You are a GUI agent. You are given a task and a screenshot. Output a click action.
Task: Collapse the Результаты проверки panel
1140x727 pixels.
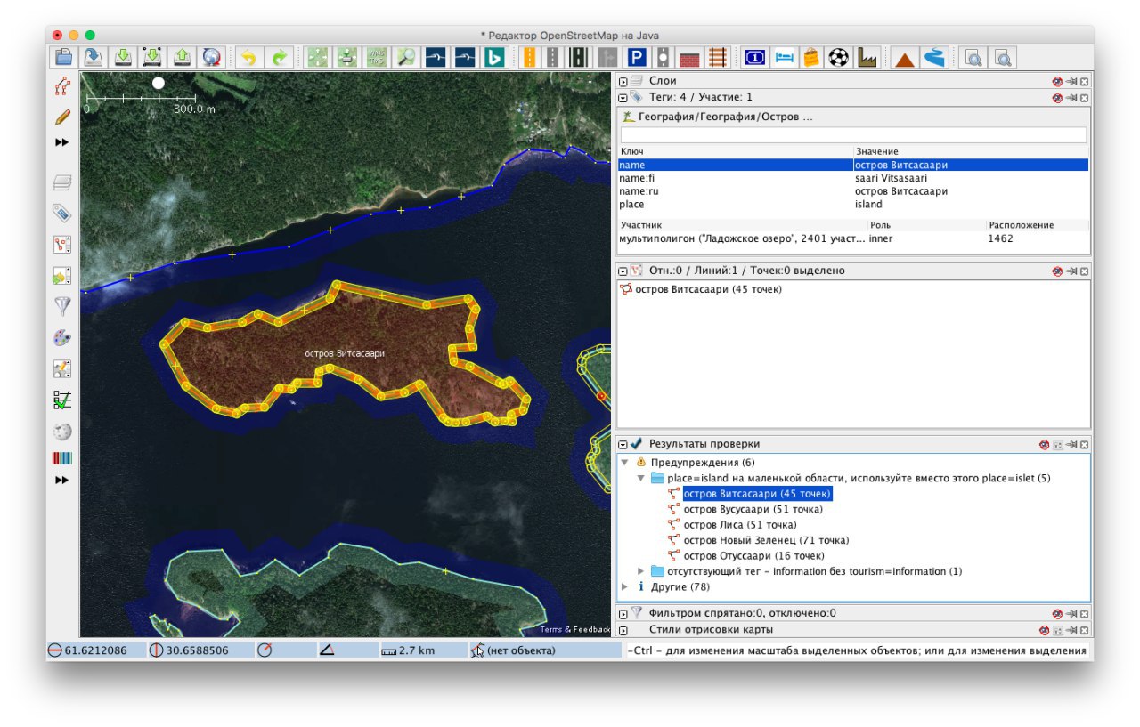623,443
